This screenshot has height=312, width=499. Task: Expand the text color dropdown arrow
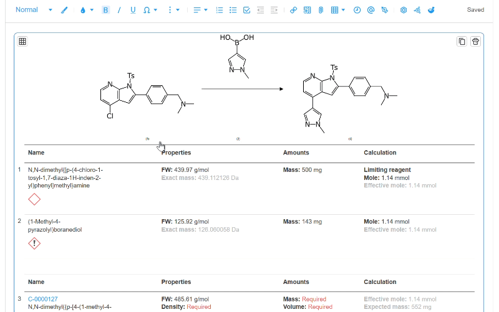tap(92, 10)
